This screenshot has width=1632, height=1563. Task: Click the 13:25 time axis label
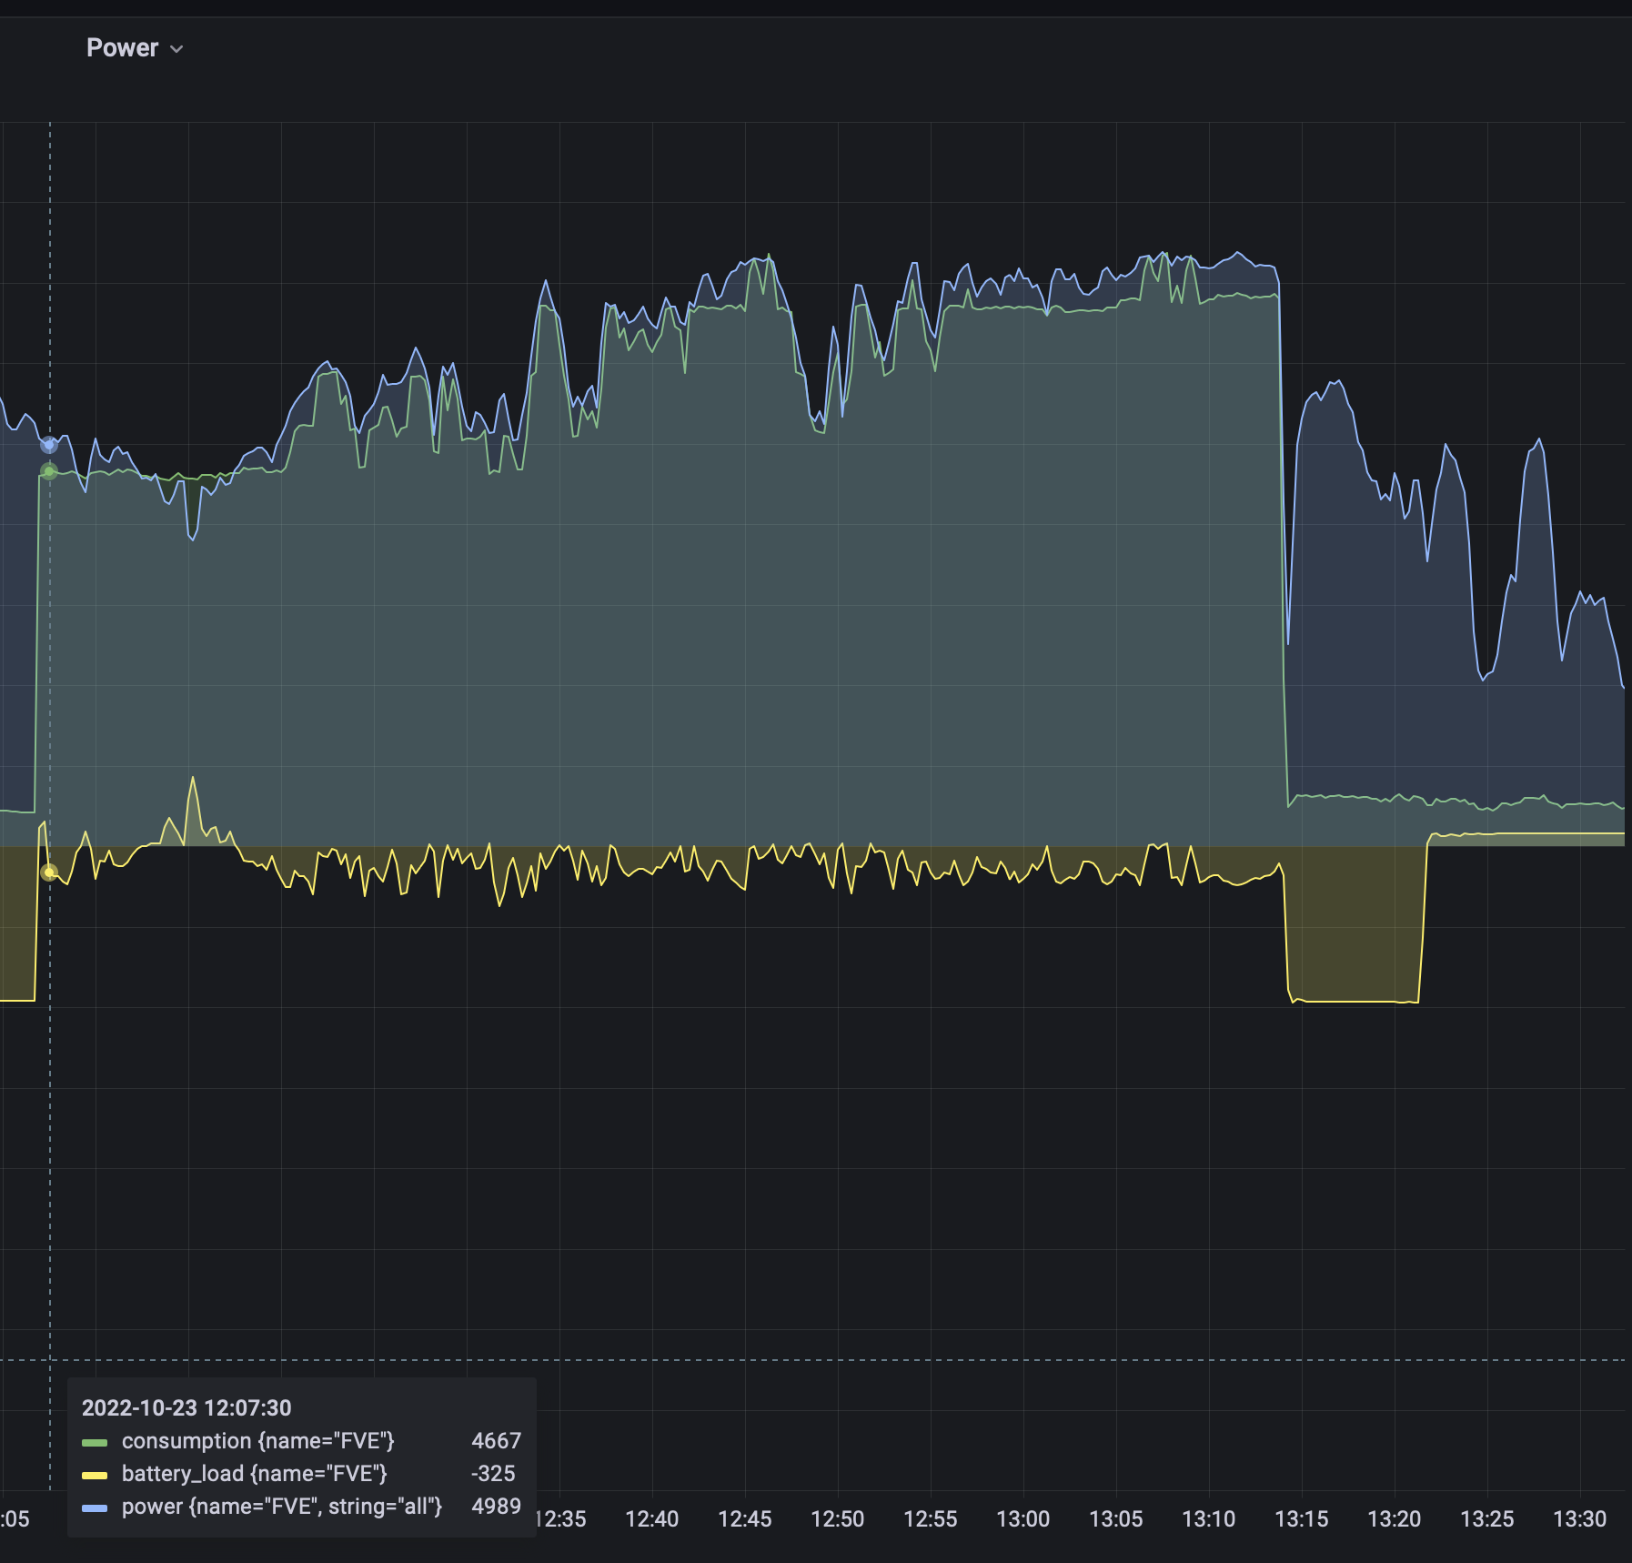click(1487, 1519)
